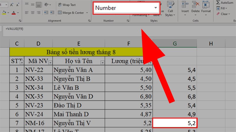
Task: Select column G cell '4,9'
Action: pyautogui.click(x=175, y=114)
